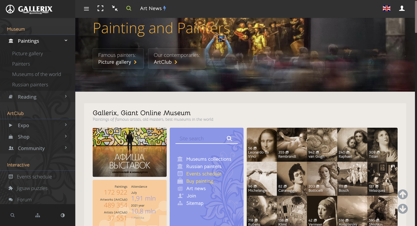This screenshot has height=226, width=417.
Task: Select Museums of the world menu item
Action: (36, 74)
